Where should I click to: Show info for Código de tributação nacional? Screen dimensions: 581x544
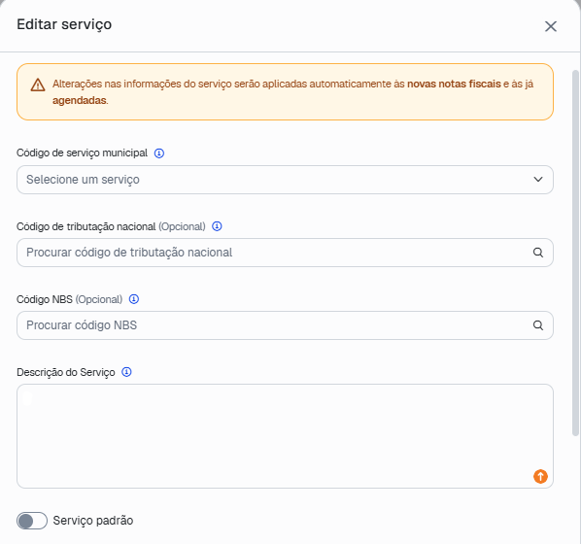pos(217,226)
